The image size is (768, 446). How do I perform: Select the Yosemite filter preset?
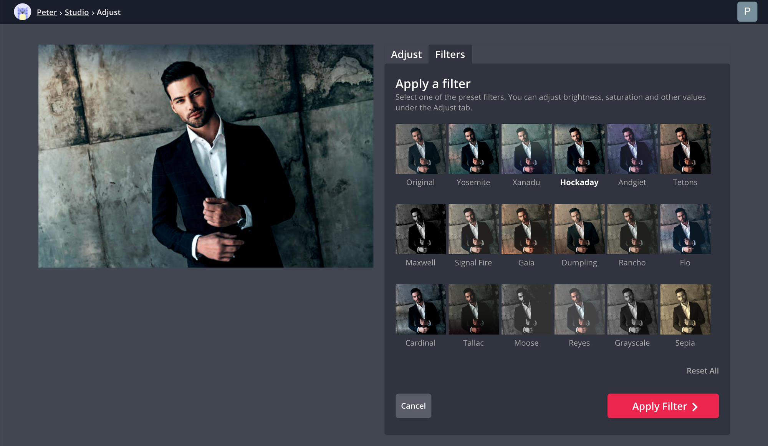pyautogui.click(x=473, y=149)
